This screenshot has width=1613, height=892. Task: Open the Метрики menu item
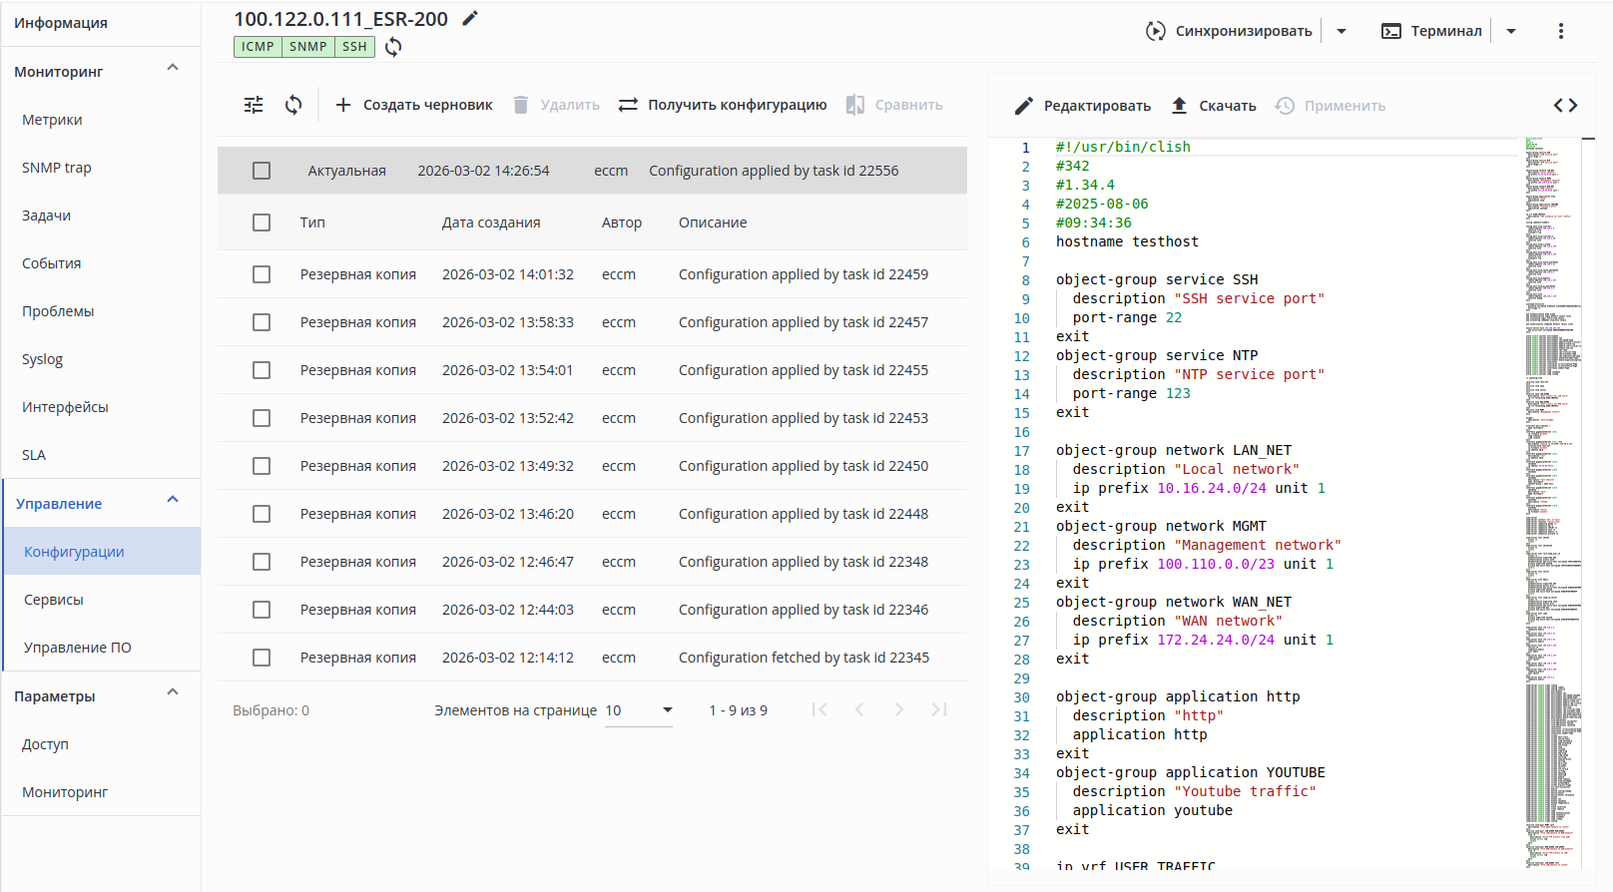pos(52,120)
